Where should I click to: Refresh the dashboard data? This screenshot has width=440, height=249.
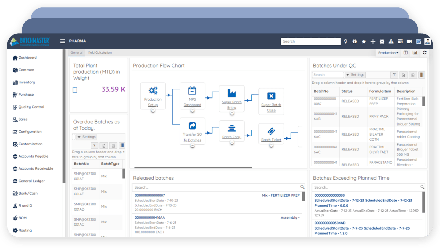pyautogui.click(x=425, y=53)
